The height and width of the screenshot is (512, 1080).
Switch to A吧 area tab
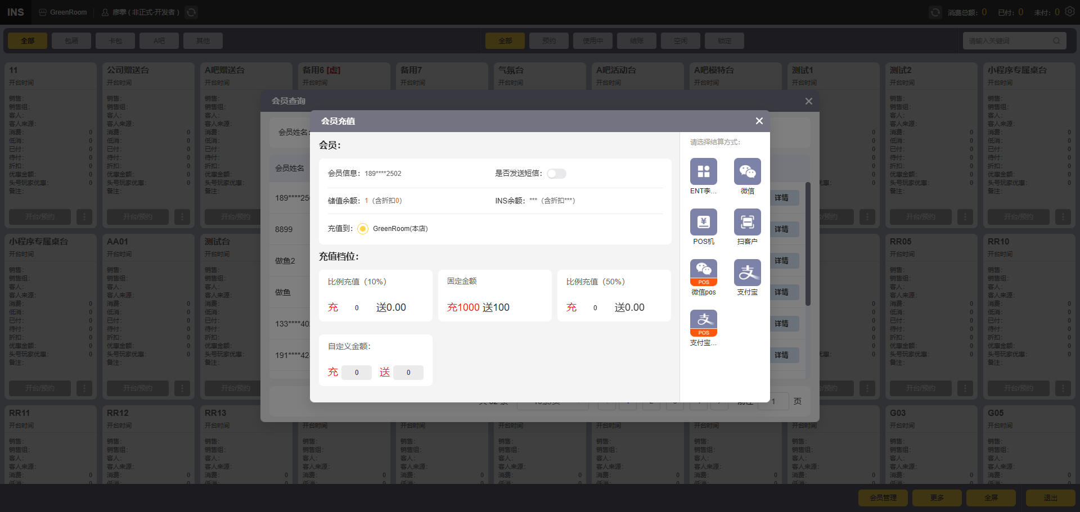click(x=159, y=40)
